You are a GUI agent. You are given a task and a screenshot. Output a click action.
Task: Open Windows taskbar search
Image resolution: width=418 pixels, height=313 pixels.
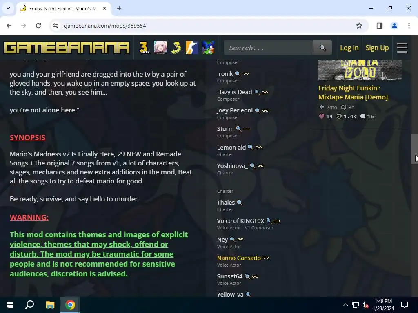(29, 305)
